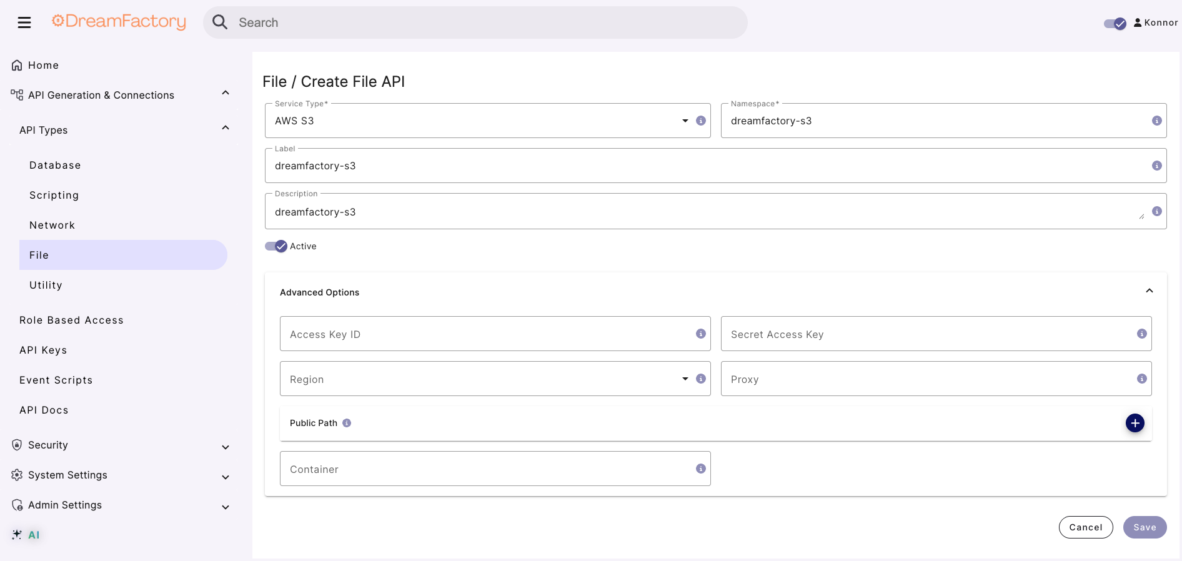Collapse the Advanced Options section
The height and width of the screenshot is (561, 1182).
pyautogui.click(x=1150, y=291)
